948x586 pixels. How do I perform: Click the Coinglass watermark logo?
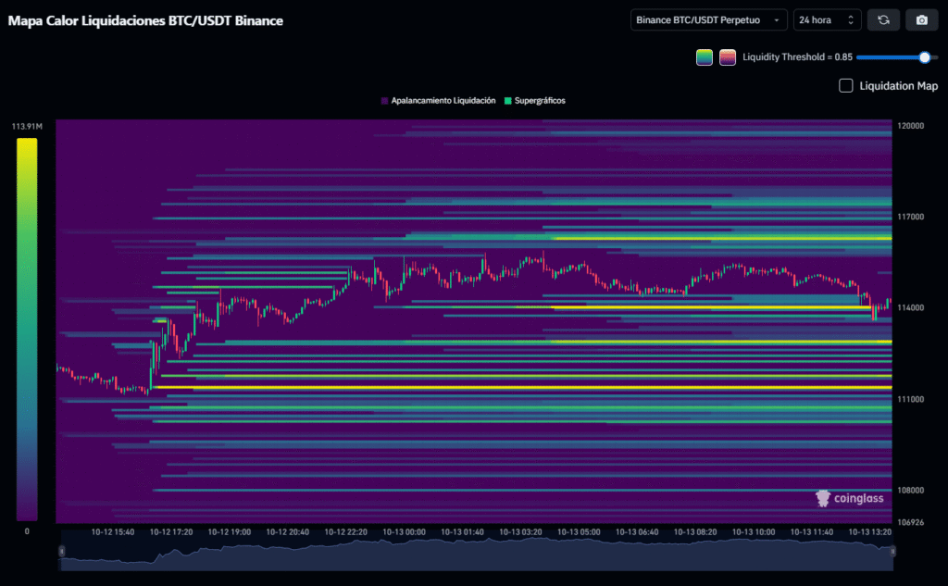pyautogui.click(x=849, y=498)
